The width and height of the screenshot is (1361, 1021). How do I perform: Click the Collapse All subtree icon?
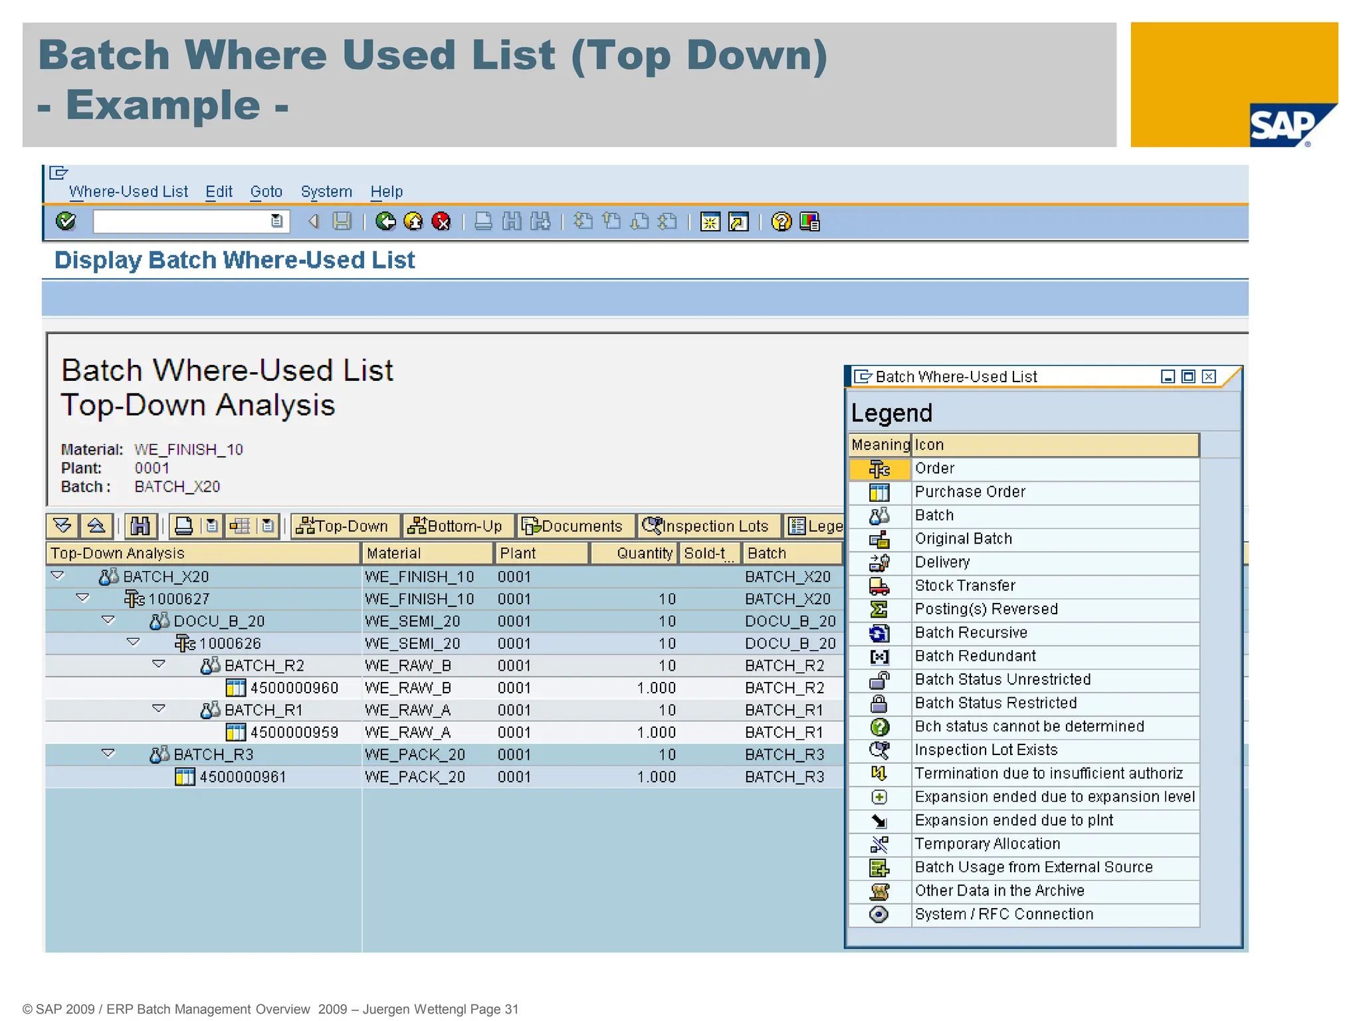(x=96, y=526)
